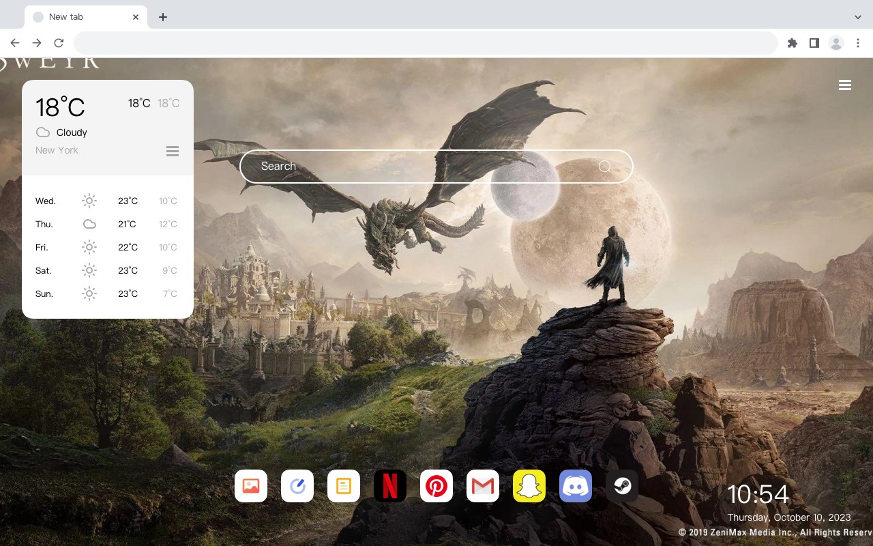Click the cloud icon beside Cloudy
Image resolution: width=873 pixels, height=546 pixels.
[43, 132]
